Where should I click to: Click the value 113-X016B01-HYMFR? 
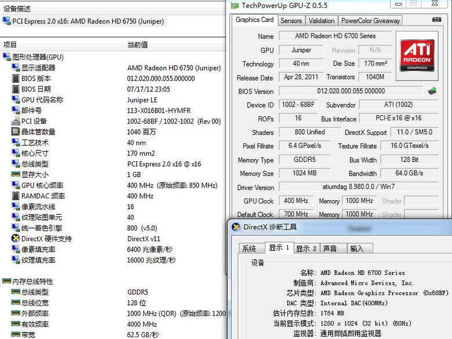[x=159, y=110]
